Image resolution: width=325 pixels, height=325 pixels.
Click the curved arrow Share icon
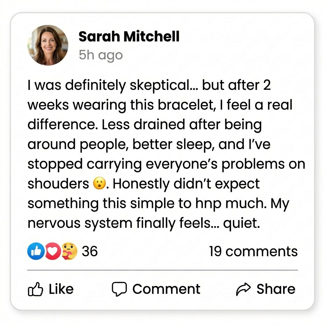[243, 289]
